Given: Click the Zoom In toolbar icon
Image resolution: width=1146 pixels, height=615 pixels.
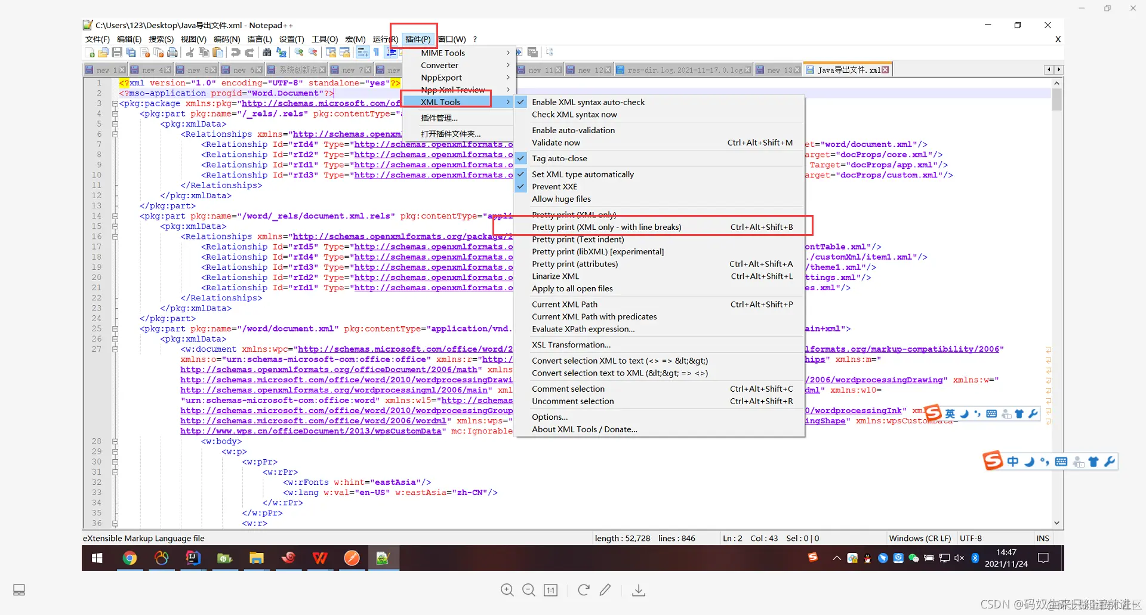Looking at the screenshot, I should click(298, 53).
